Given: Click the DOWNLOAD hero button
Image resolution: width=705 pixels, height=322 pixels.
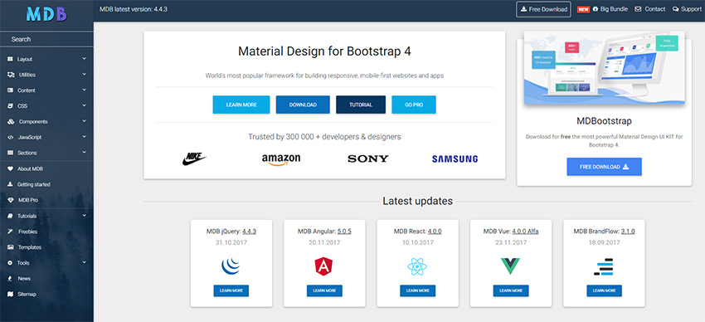Looking at the screenshot, I should tap(303, 105).
